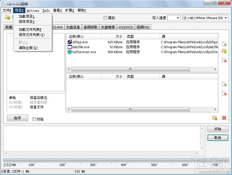Click remove file icon beside table 1
Viewport: 232px width, 175px height.
coord(224,60)
